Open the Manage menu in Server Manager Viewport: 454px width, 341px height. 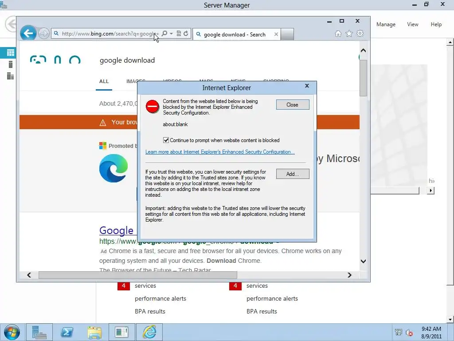point(386,25)
